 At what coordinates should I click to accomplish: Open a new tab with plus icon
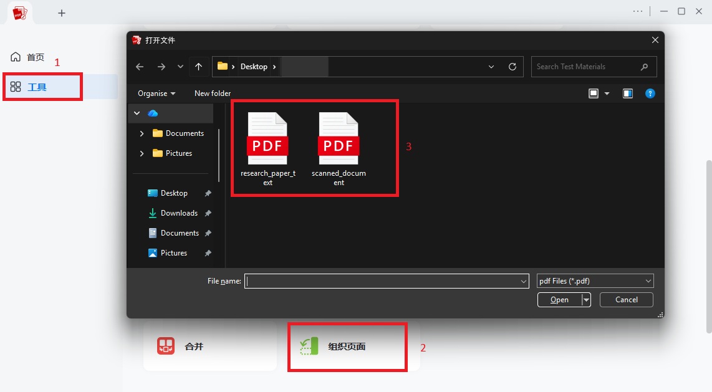(62, 13)
